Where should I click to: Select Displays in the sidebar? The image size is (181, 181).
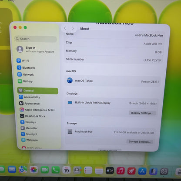[x=28, y=122]
